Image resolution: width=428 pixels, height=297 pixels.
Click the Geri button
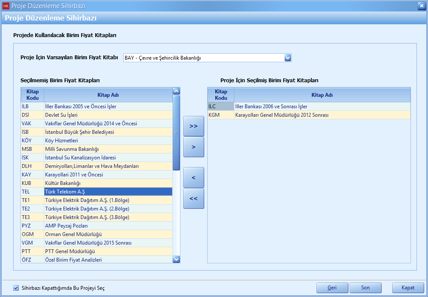click(332, 288)
